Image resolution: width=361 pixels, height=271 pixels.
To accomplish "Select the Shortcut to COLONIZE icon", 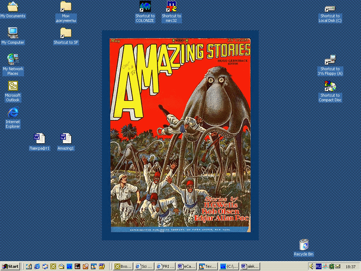I will (x=145, y=12).
